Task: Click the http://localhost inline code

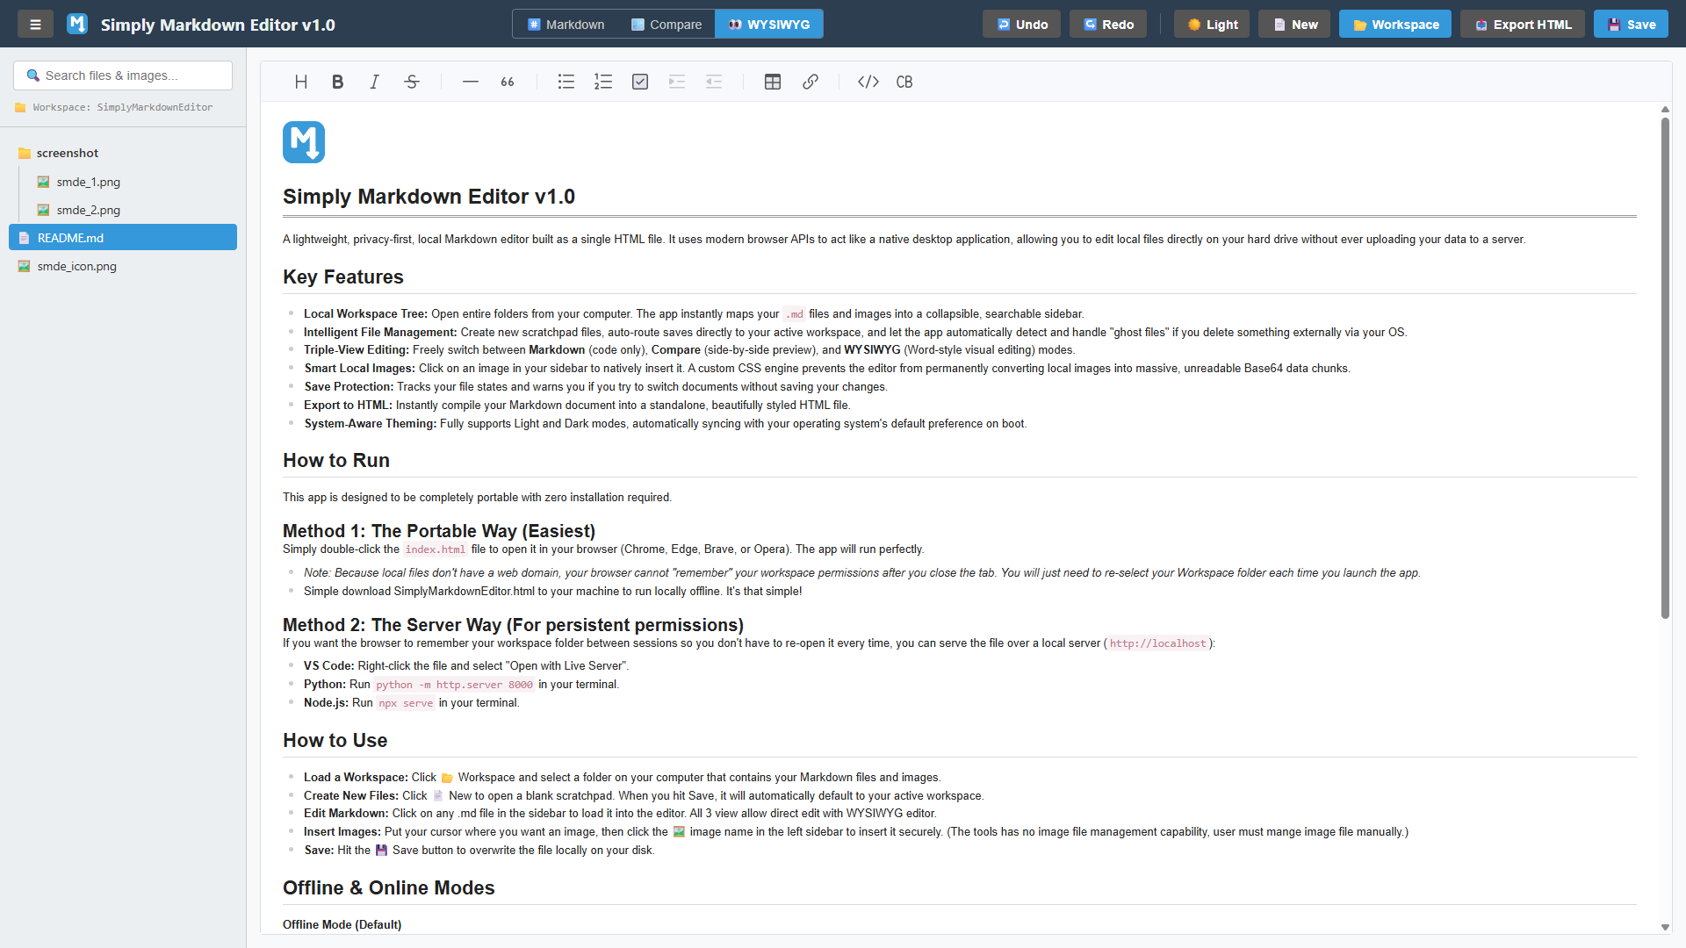Action: tap(1158, 643)
